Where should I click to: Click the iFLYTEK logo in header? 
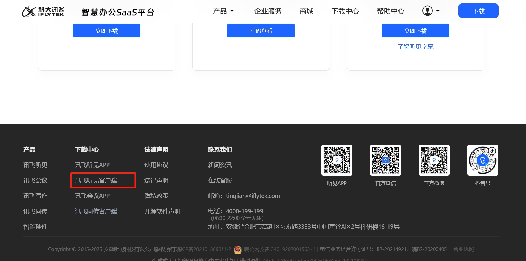(x=43, y=11)
